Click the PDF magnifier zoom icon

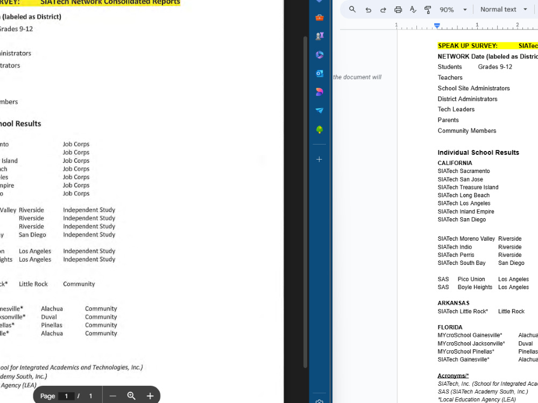(131, 396)
